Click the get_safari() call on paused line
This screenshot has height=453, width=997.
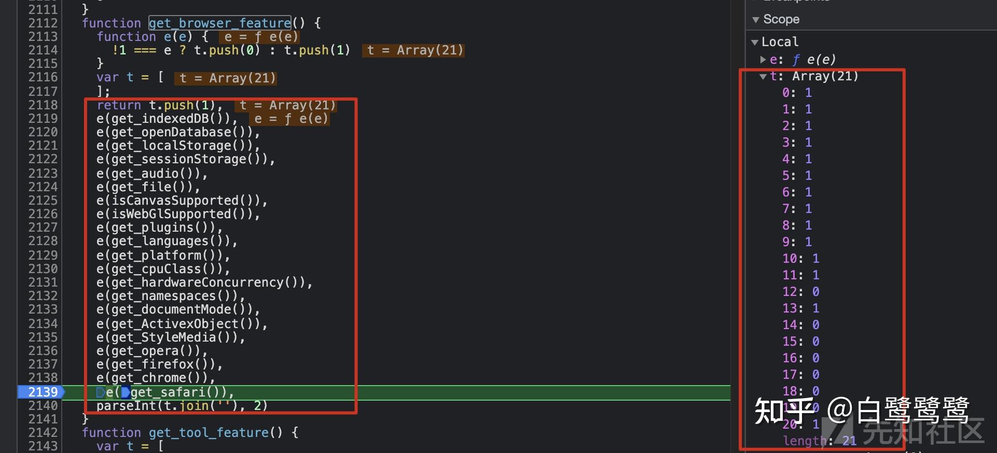[175, 392]
